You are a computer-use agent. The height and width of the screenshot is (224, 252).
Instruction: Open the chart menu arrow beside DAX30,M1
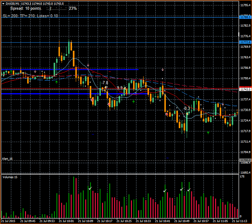point(3,3)
